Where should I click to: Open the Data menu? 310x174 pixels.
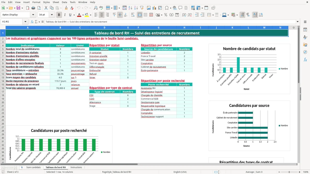pos(64,2)
